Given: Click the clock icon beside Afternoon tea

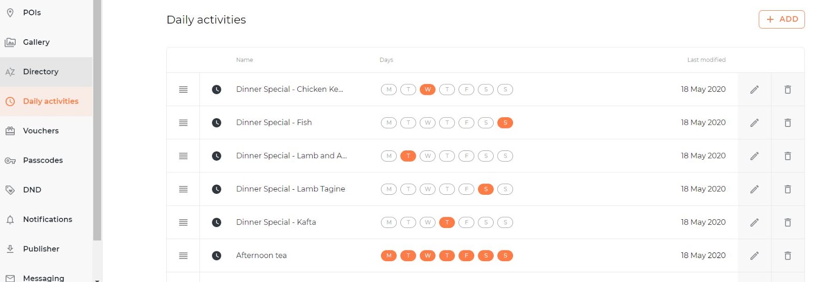Looking at the screenshot, I should click(x=217, y=255).
